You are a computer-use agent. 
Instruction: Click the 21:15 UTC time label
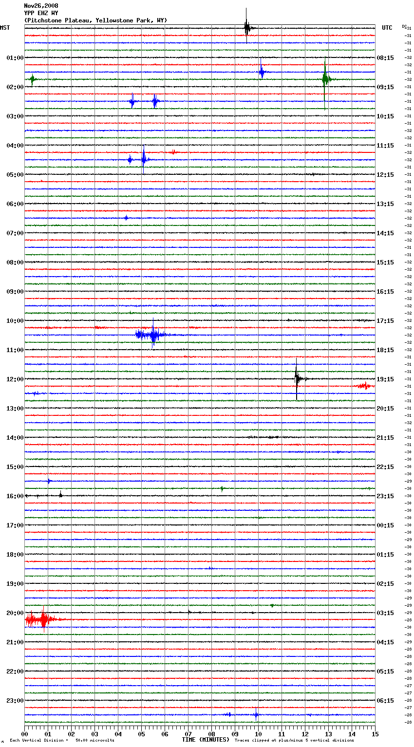pos(385,438)
